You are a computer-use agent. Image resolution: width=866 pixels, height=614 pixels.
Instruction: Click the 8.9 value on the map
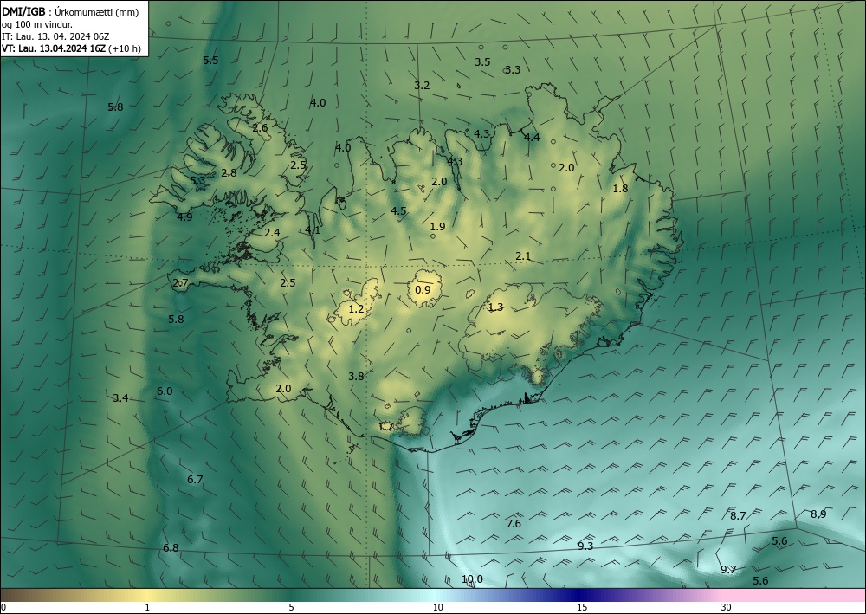(x=818, y=514)
